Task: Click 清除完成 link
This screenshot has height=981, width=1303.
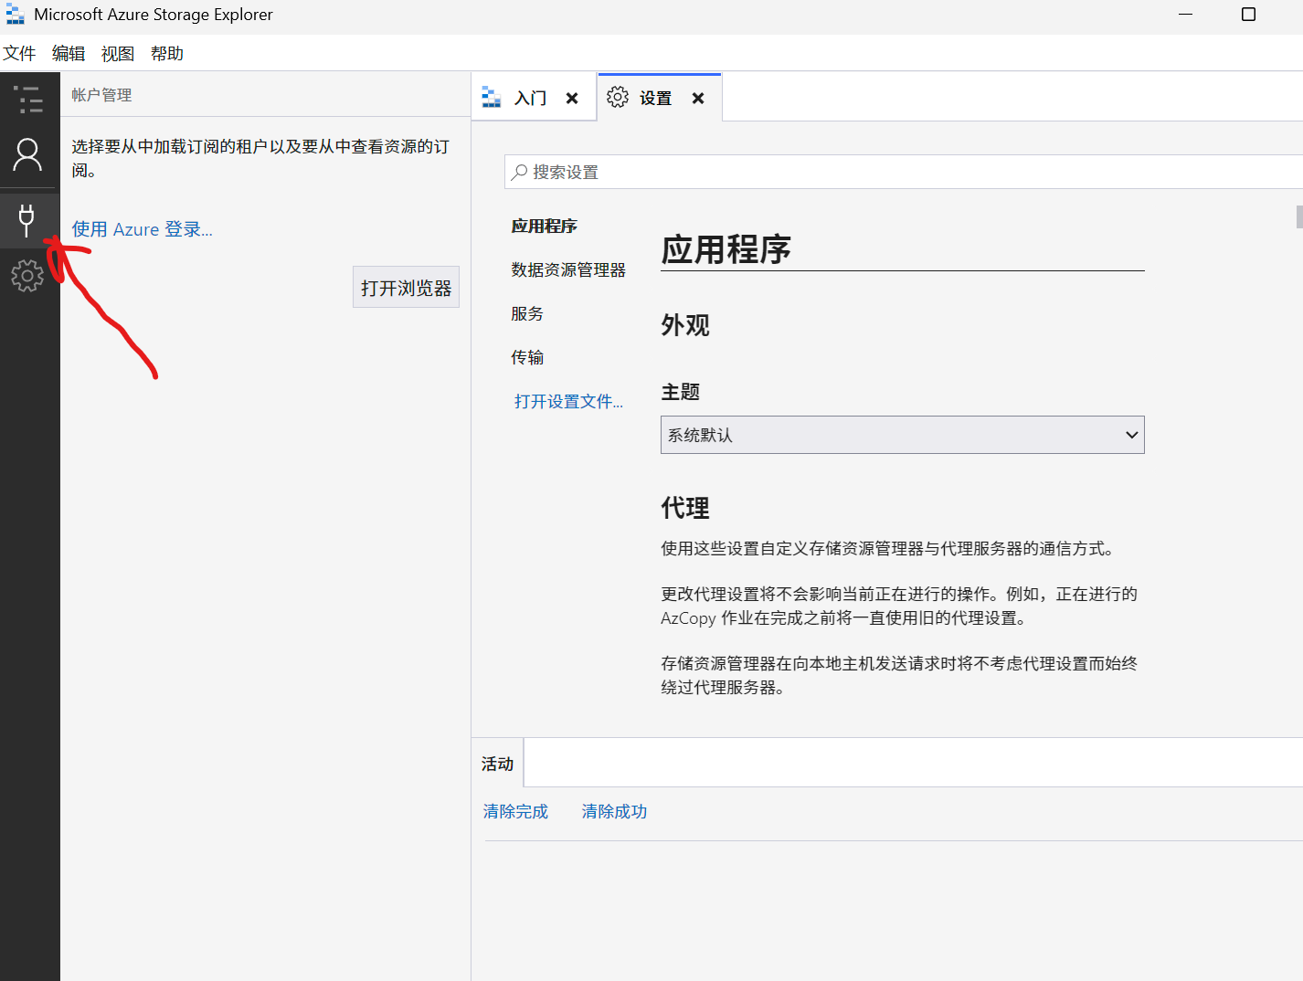Action: coord(515,811)
